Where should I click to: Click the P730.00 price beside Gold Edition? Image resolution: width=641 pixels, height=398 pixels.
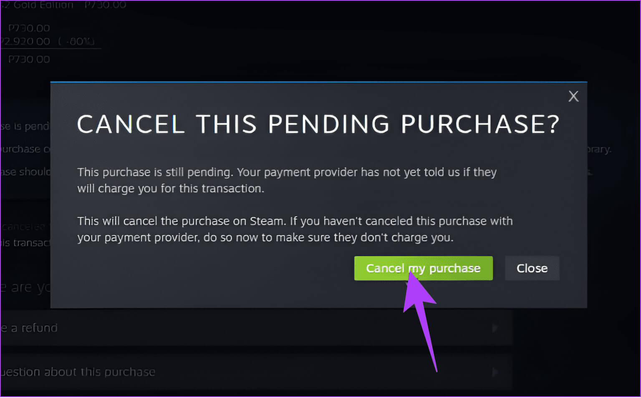tap(105, 5)
